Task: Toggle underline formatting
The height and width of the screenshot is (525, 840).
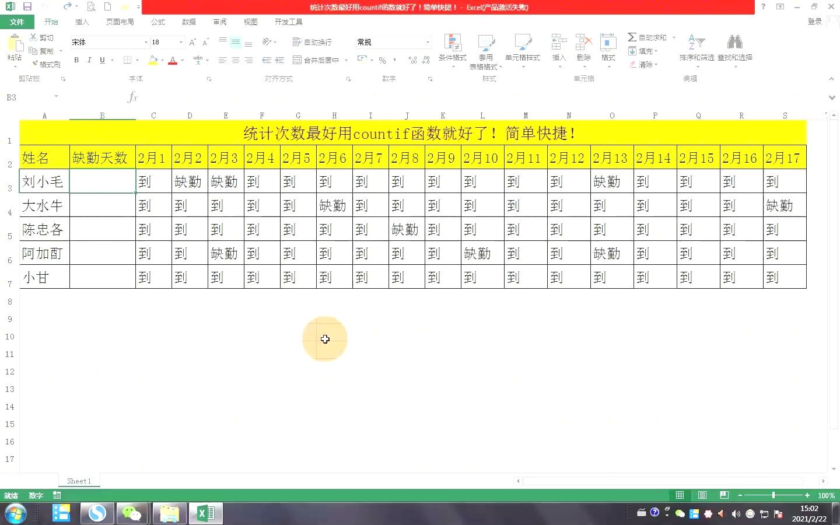Action: [x=100, y=60]
